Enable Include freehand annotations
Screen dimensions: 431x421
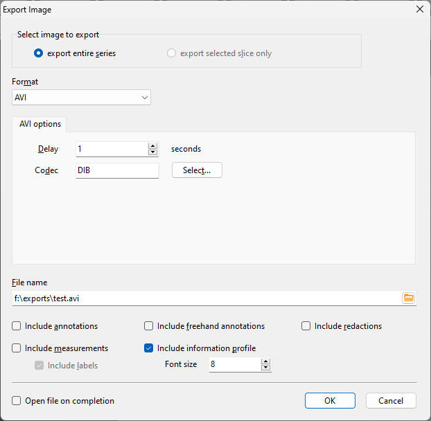tap(149, 326)
